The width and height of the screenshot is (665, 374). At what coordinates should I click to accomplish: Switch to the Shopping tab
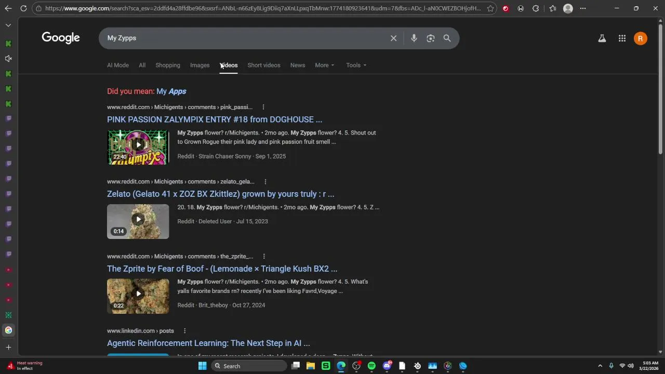168,65
